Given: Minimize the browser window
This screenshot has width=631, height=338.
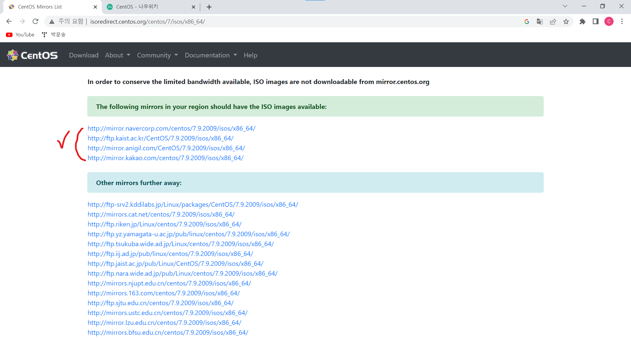Looking at the screenshot, I should pyautogui.click(x=584, y=6).
